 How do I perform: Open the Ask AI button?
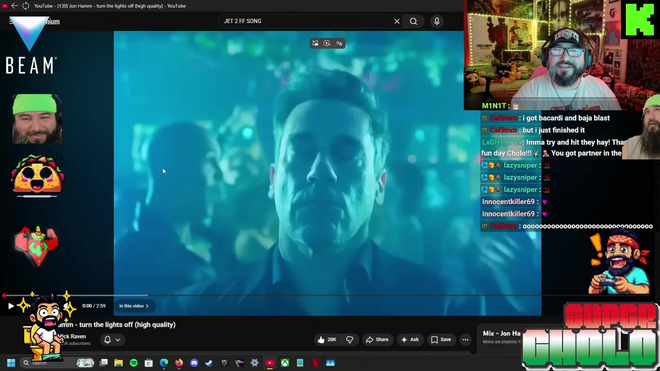410,340
